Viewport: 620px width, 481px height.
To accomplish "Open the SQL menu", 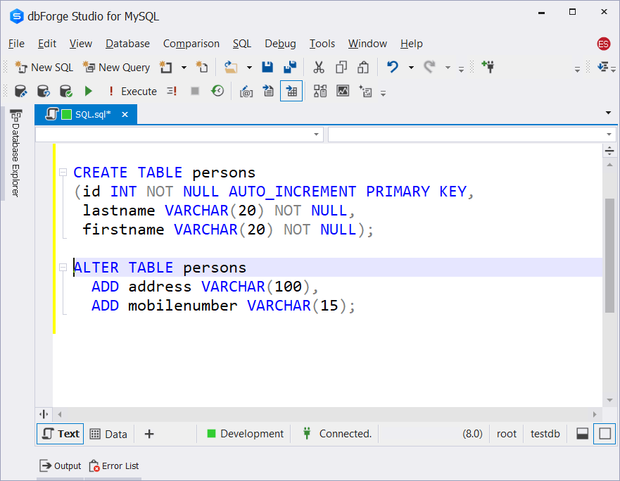I will [242, 44].
